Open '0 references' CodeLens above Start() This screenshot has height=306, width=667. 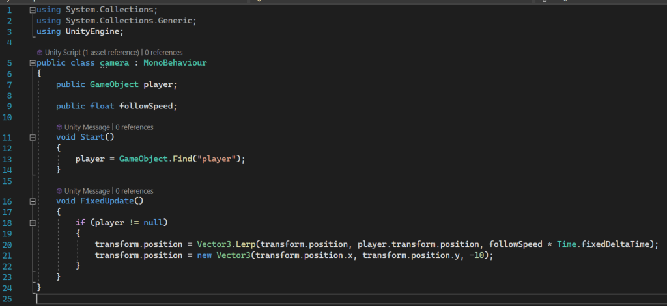135,127
